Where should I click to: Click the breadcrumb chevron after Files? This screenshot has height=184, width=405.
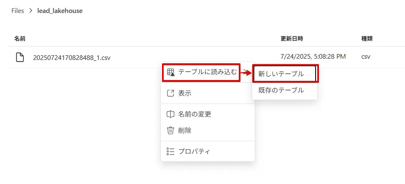31,11
